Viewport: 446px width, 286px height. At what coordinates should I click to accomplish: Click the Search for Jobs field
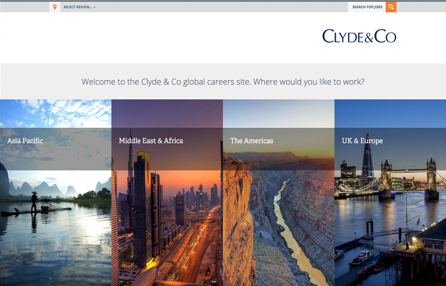pyautogui.click(x=367, y=7)
